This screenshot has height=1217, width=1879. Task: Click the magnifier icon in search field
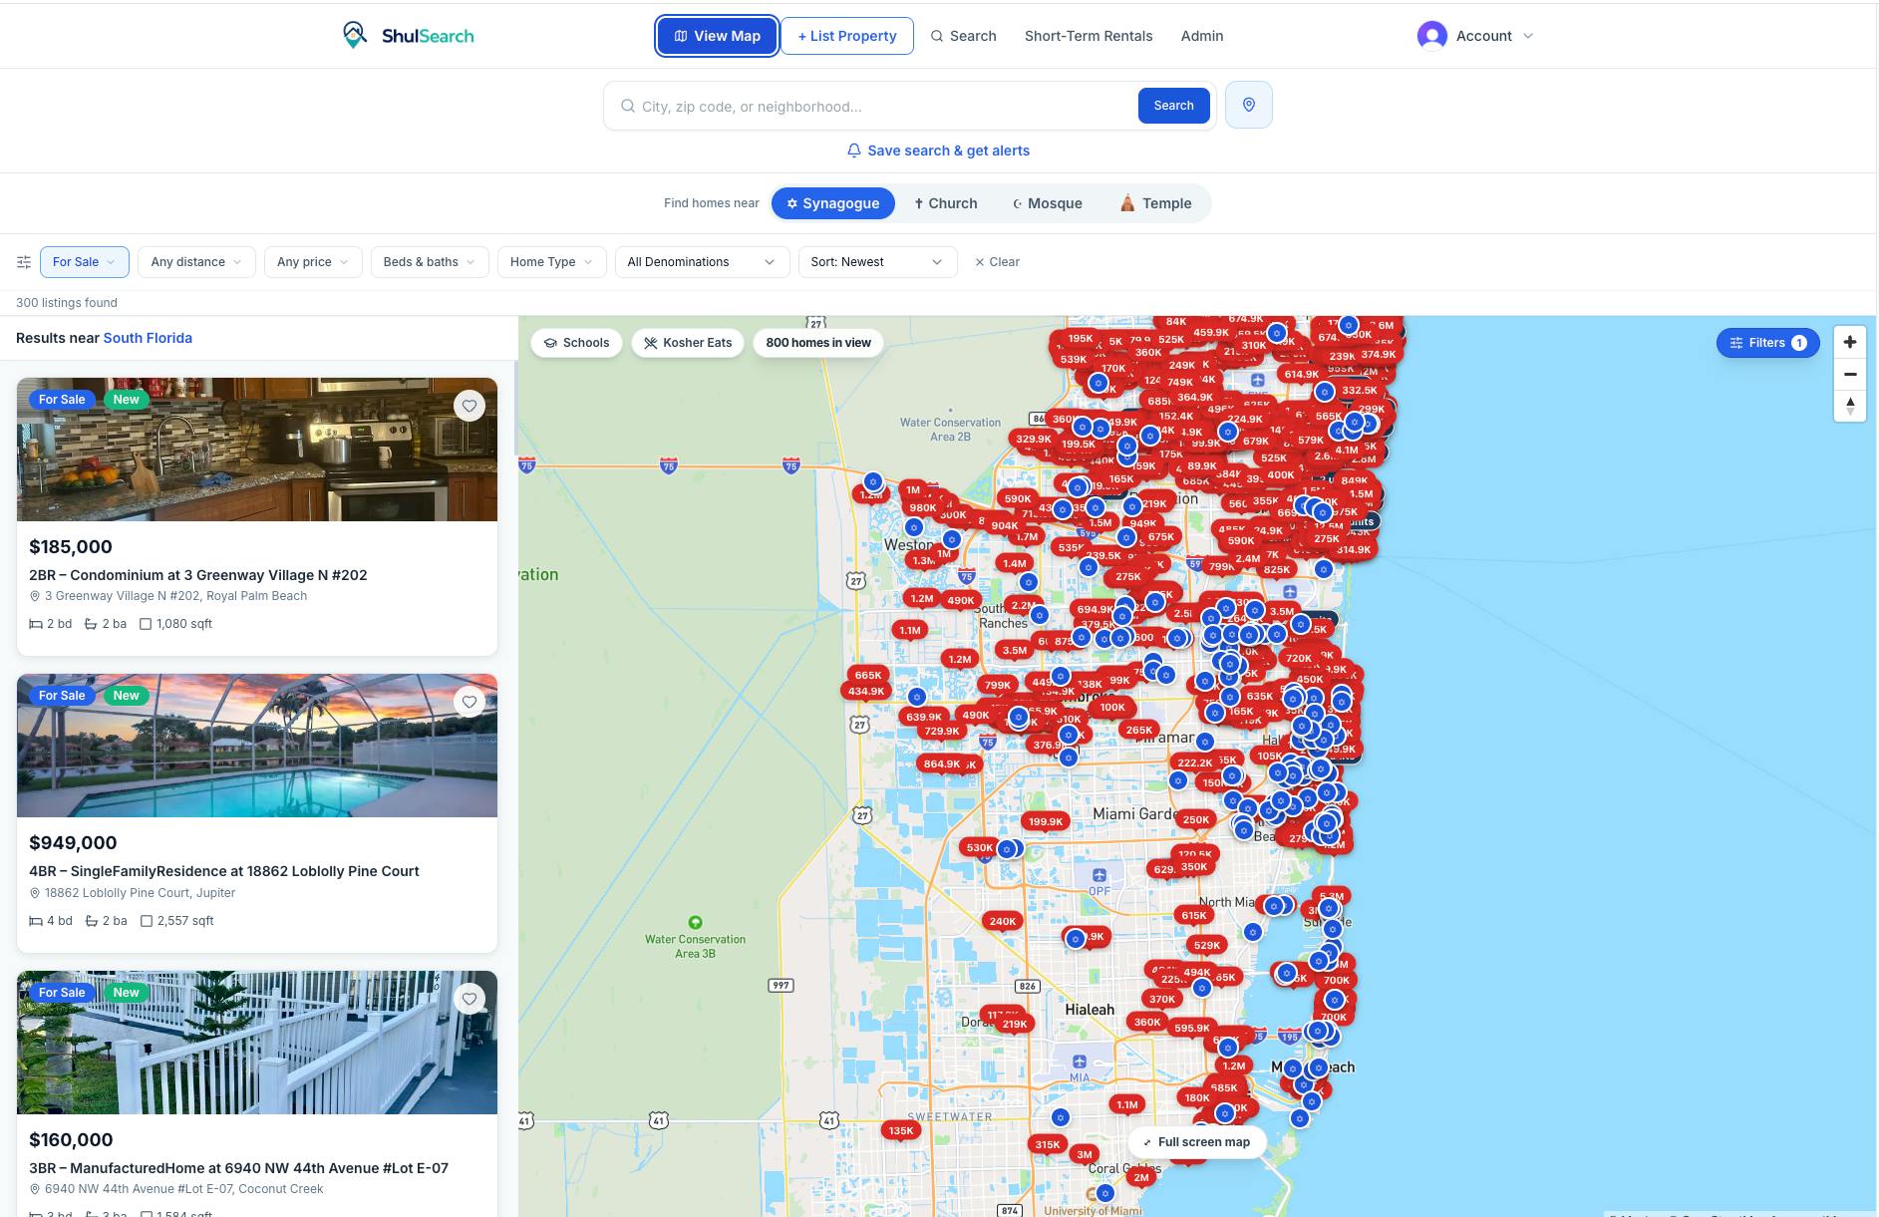click(x=628, y=106)
